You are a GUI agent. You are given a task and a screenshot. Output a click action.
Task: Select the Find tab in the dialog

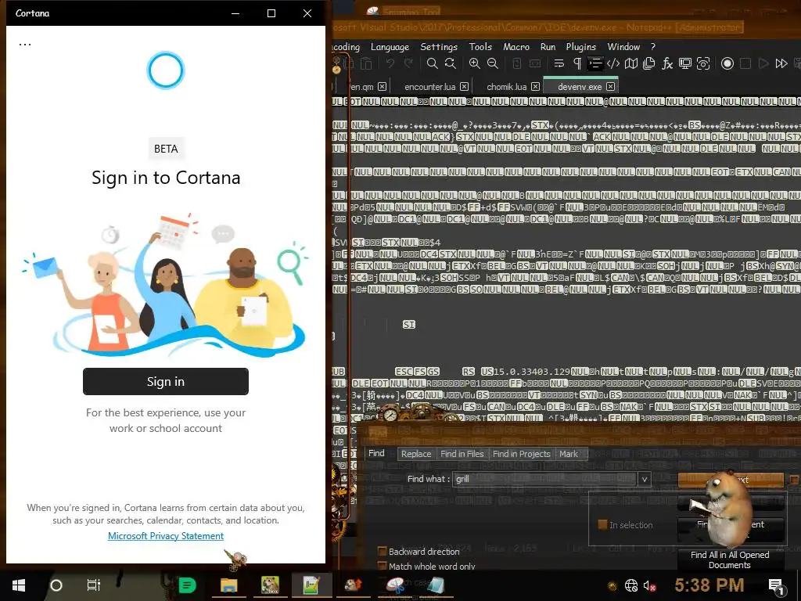tap(376, 453)
